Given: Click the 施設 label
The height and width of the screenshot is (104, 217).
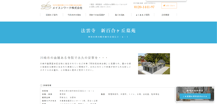Looking at the screenshot, I should pos(103,94).
